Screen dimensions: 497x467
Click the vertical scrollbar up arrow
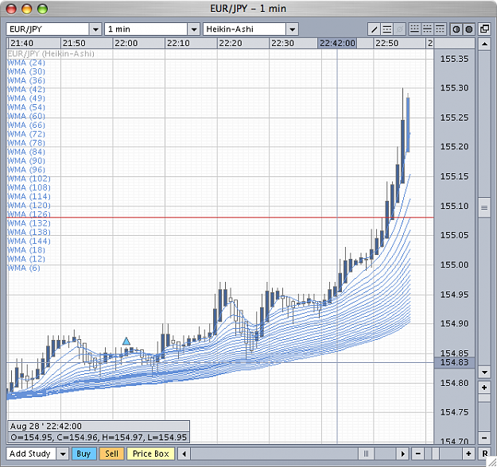coord(484,44)
